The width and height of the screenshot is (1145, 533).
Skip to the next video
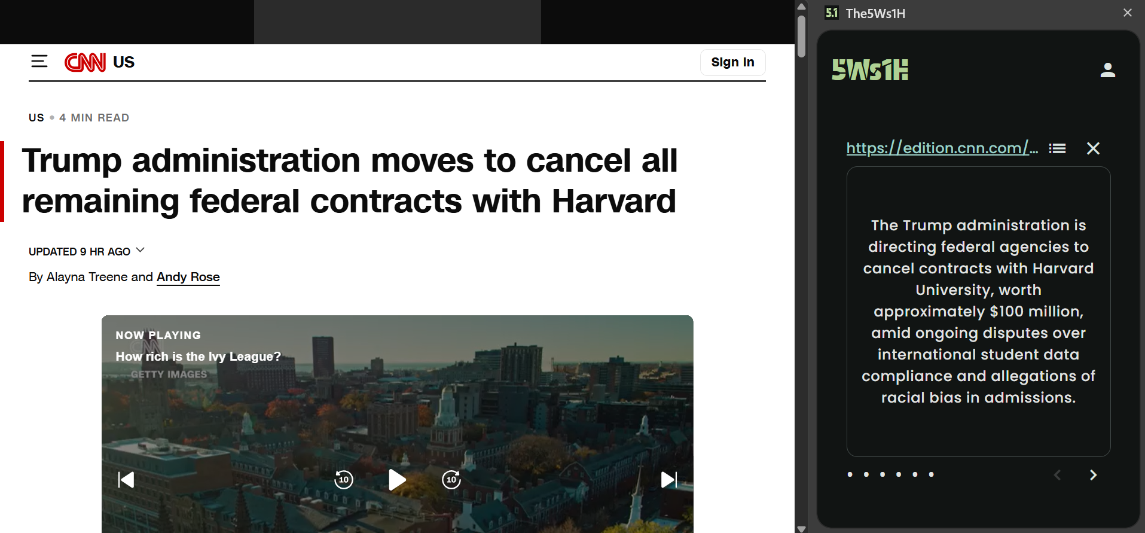(669, 480)
